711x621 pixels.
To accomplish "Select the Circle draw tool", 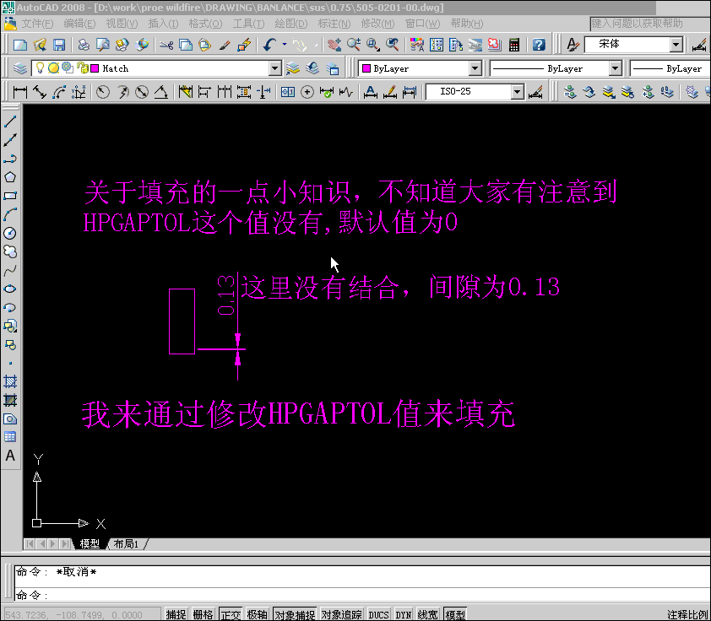I will (x=10, y=233).
